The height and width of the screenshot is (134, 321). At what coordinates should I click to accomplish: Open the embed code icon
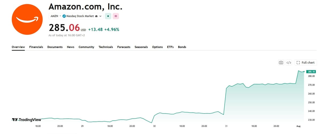289,63
